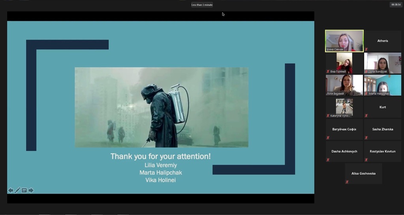This screenshot has height=215, width=404.
Task: Select Віка Голіней video thumbnail
Action: click(x=344, y=63)
